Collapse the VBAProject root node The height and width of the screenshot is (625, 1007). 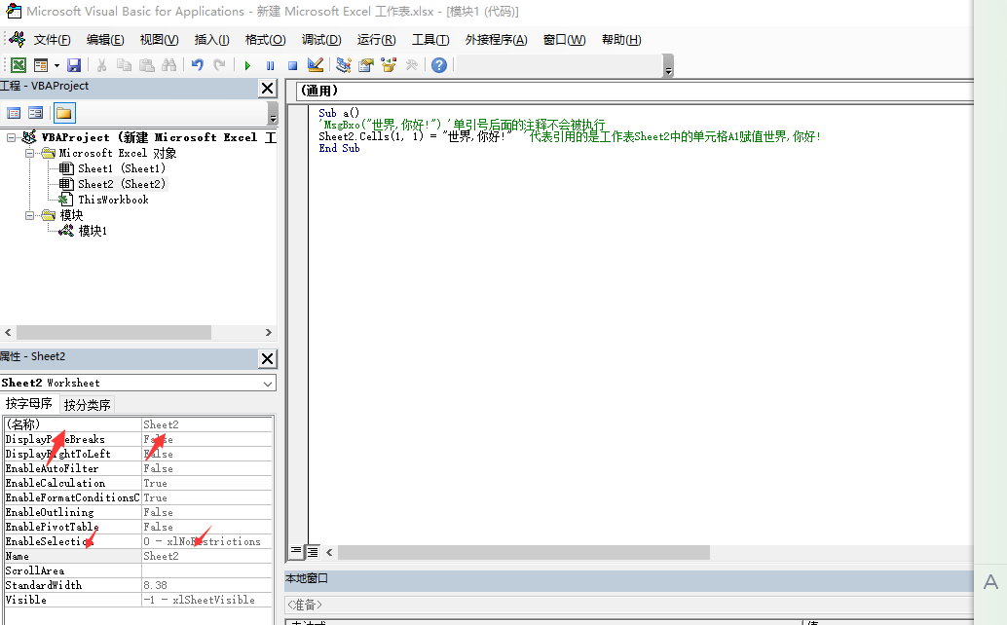point(11,137)
